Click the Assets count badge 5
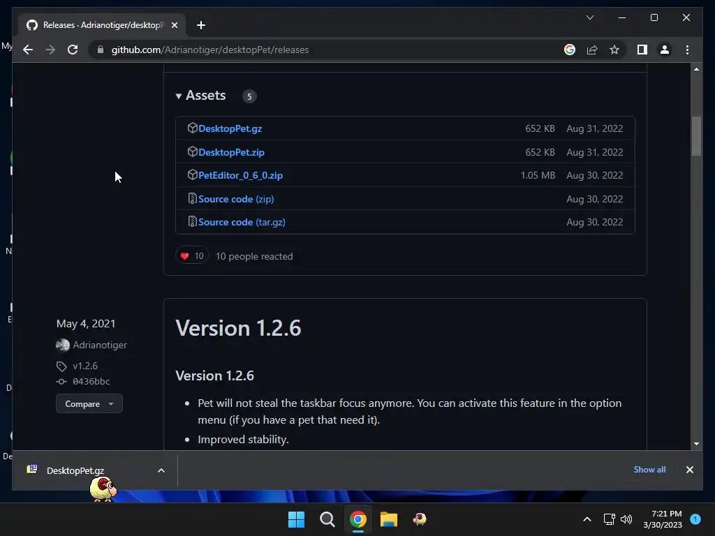The image size is (715, 536). (x=249, y=96)
